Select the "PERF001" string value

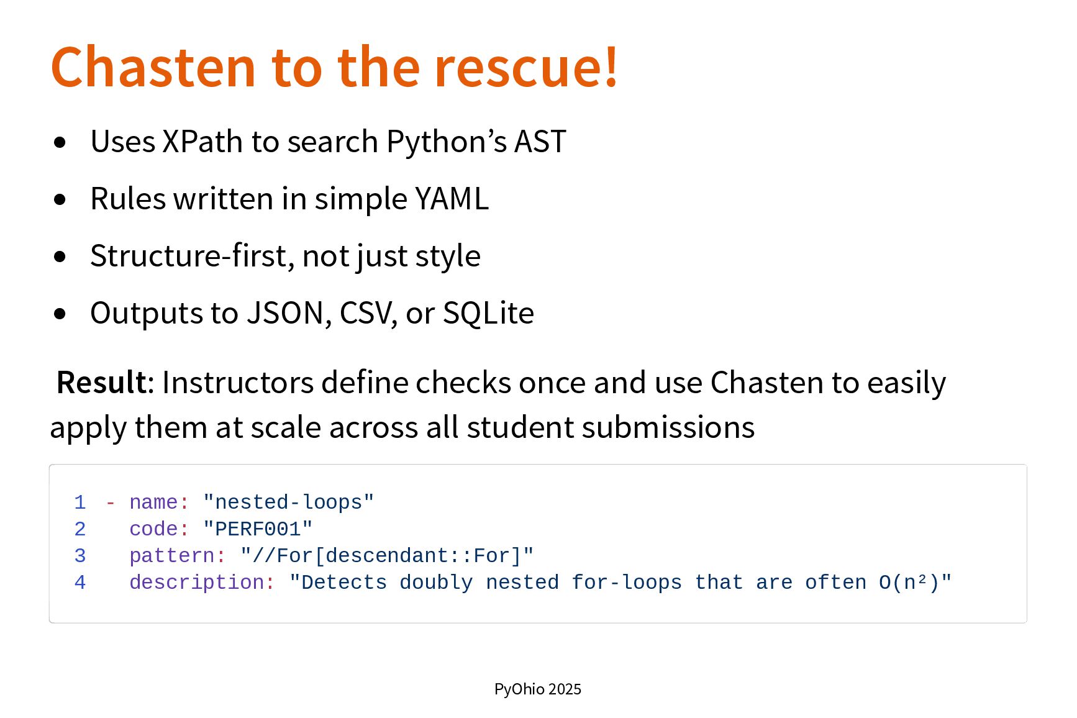pyautogui.click(x=258, y=529)
